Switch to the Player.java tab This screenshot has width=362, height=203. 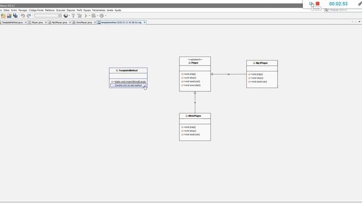coord(37,23)
